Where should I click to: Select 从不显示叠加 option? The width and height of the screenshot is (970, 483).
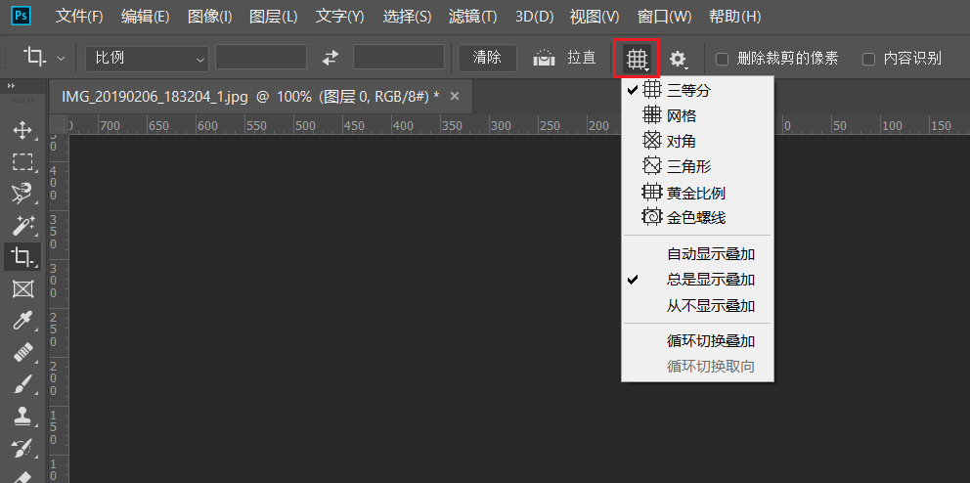(x=697, y=305)
